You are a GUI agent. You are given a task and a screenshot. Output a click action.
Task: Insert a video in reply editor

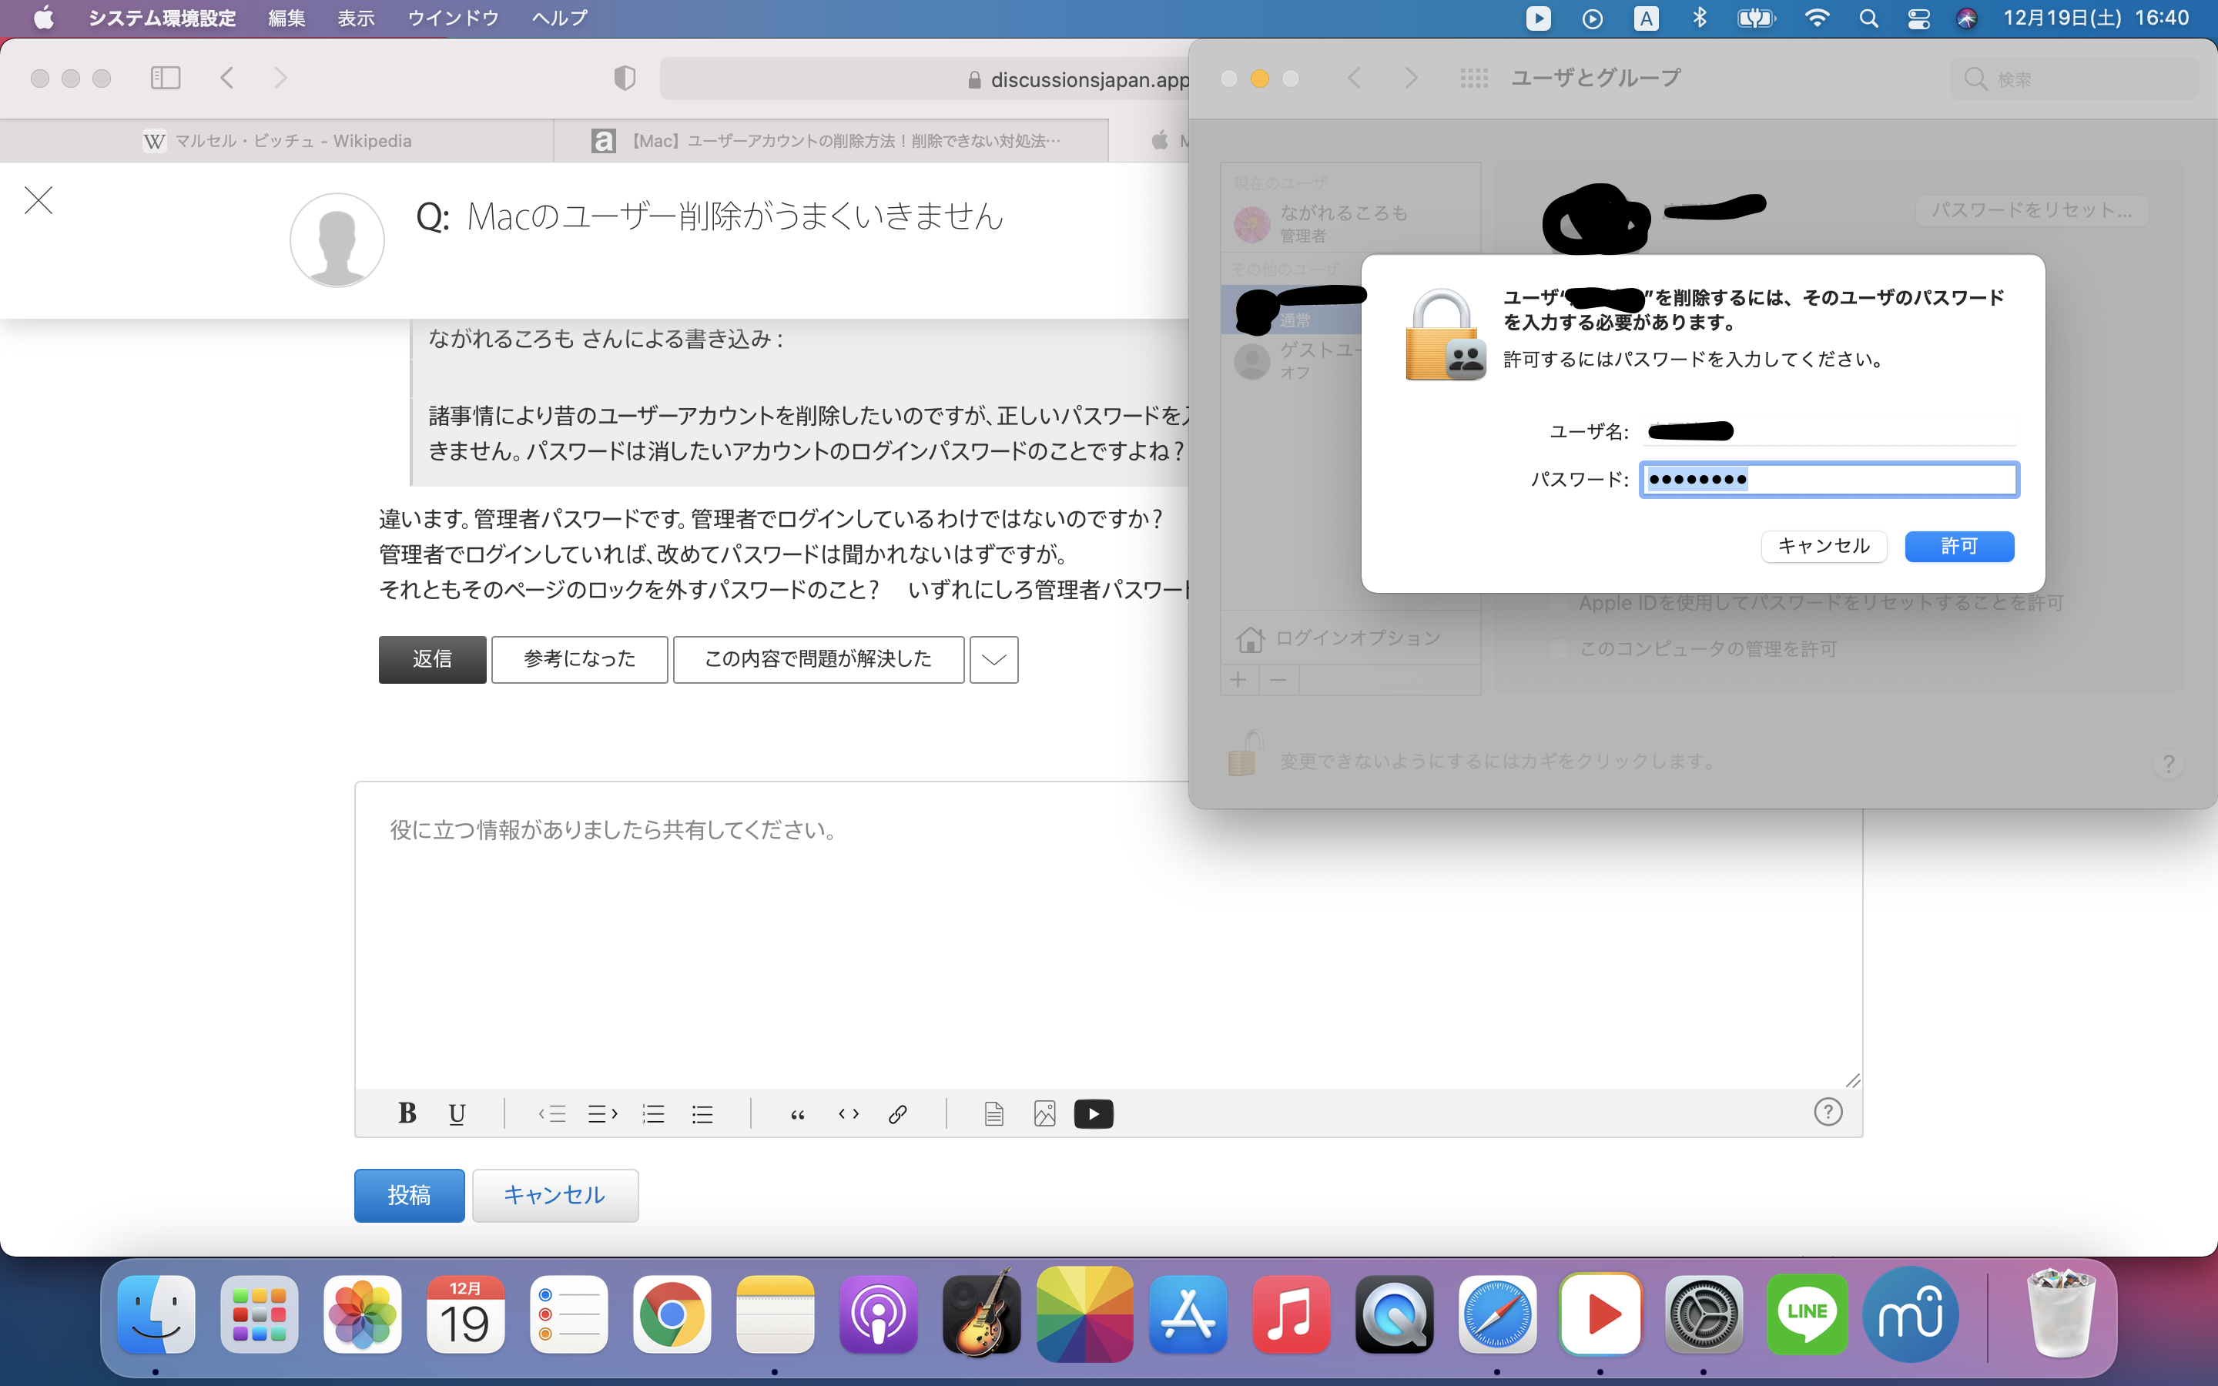click(1094, 1113)
